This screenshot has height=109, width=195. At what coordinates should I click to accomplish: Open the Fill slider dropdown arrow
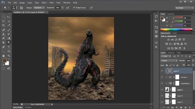click(193, 65)
